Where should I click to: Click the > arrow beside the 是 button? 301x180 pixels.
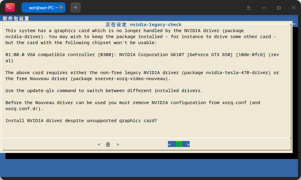117,144
